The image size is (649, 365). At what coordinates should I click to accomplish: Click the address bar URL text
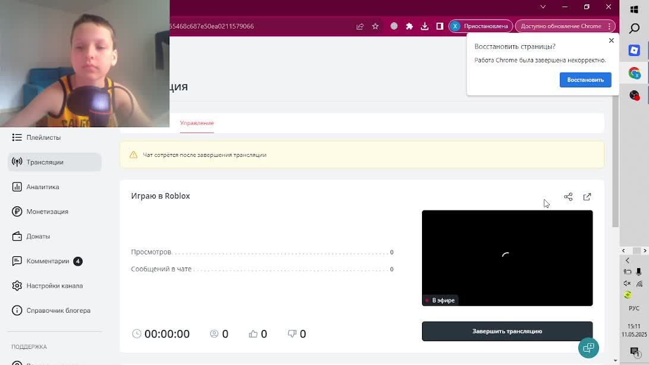click(x=212, y=26)
